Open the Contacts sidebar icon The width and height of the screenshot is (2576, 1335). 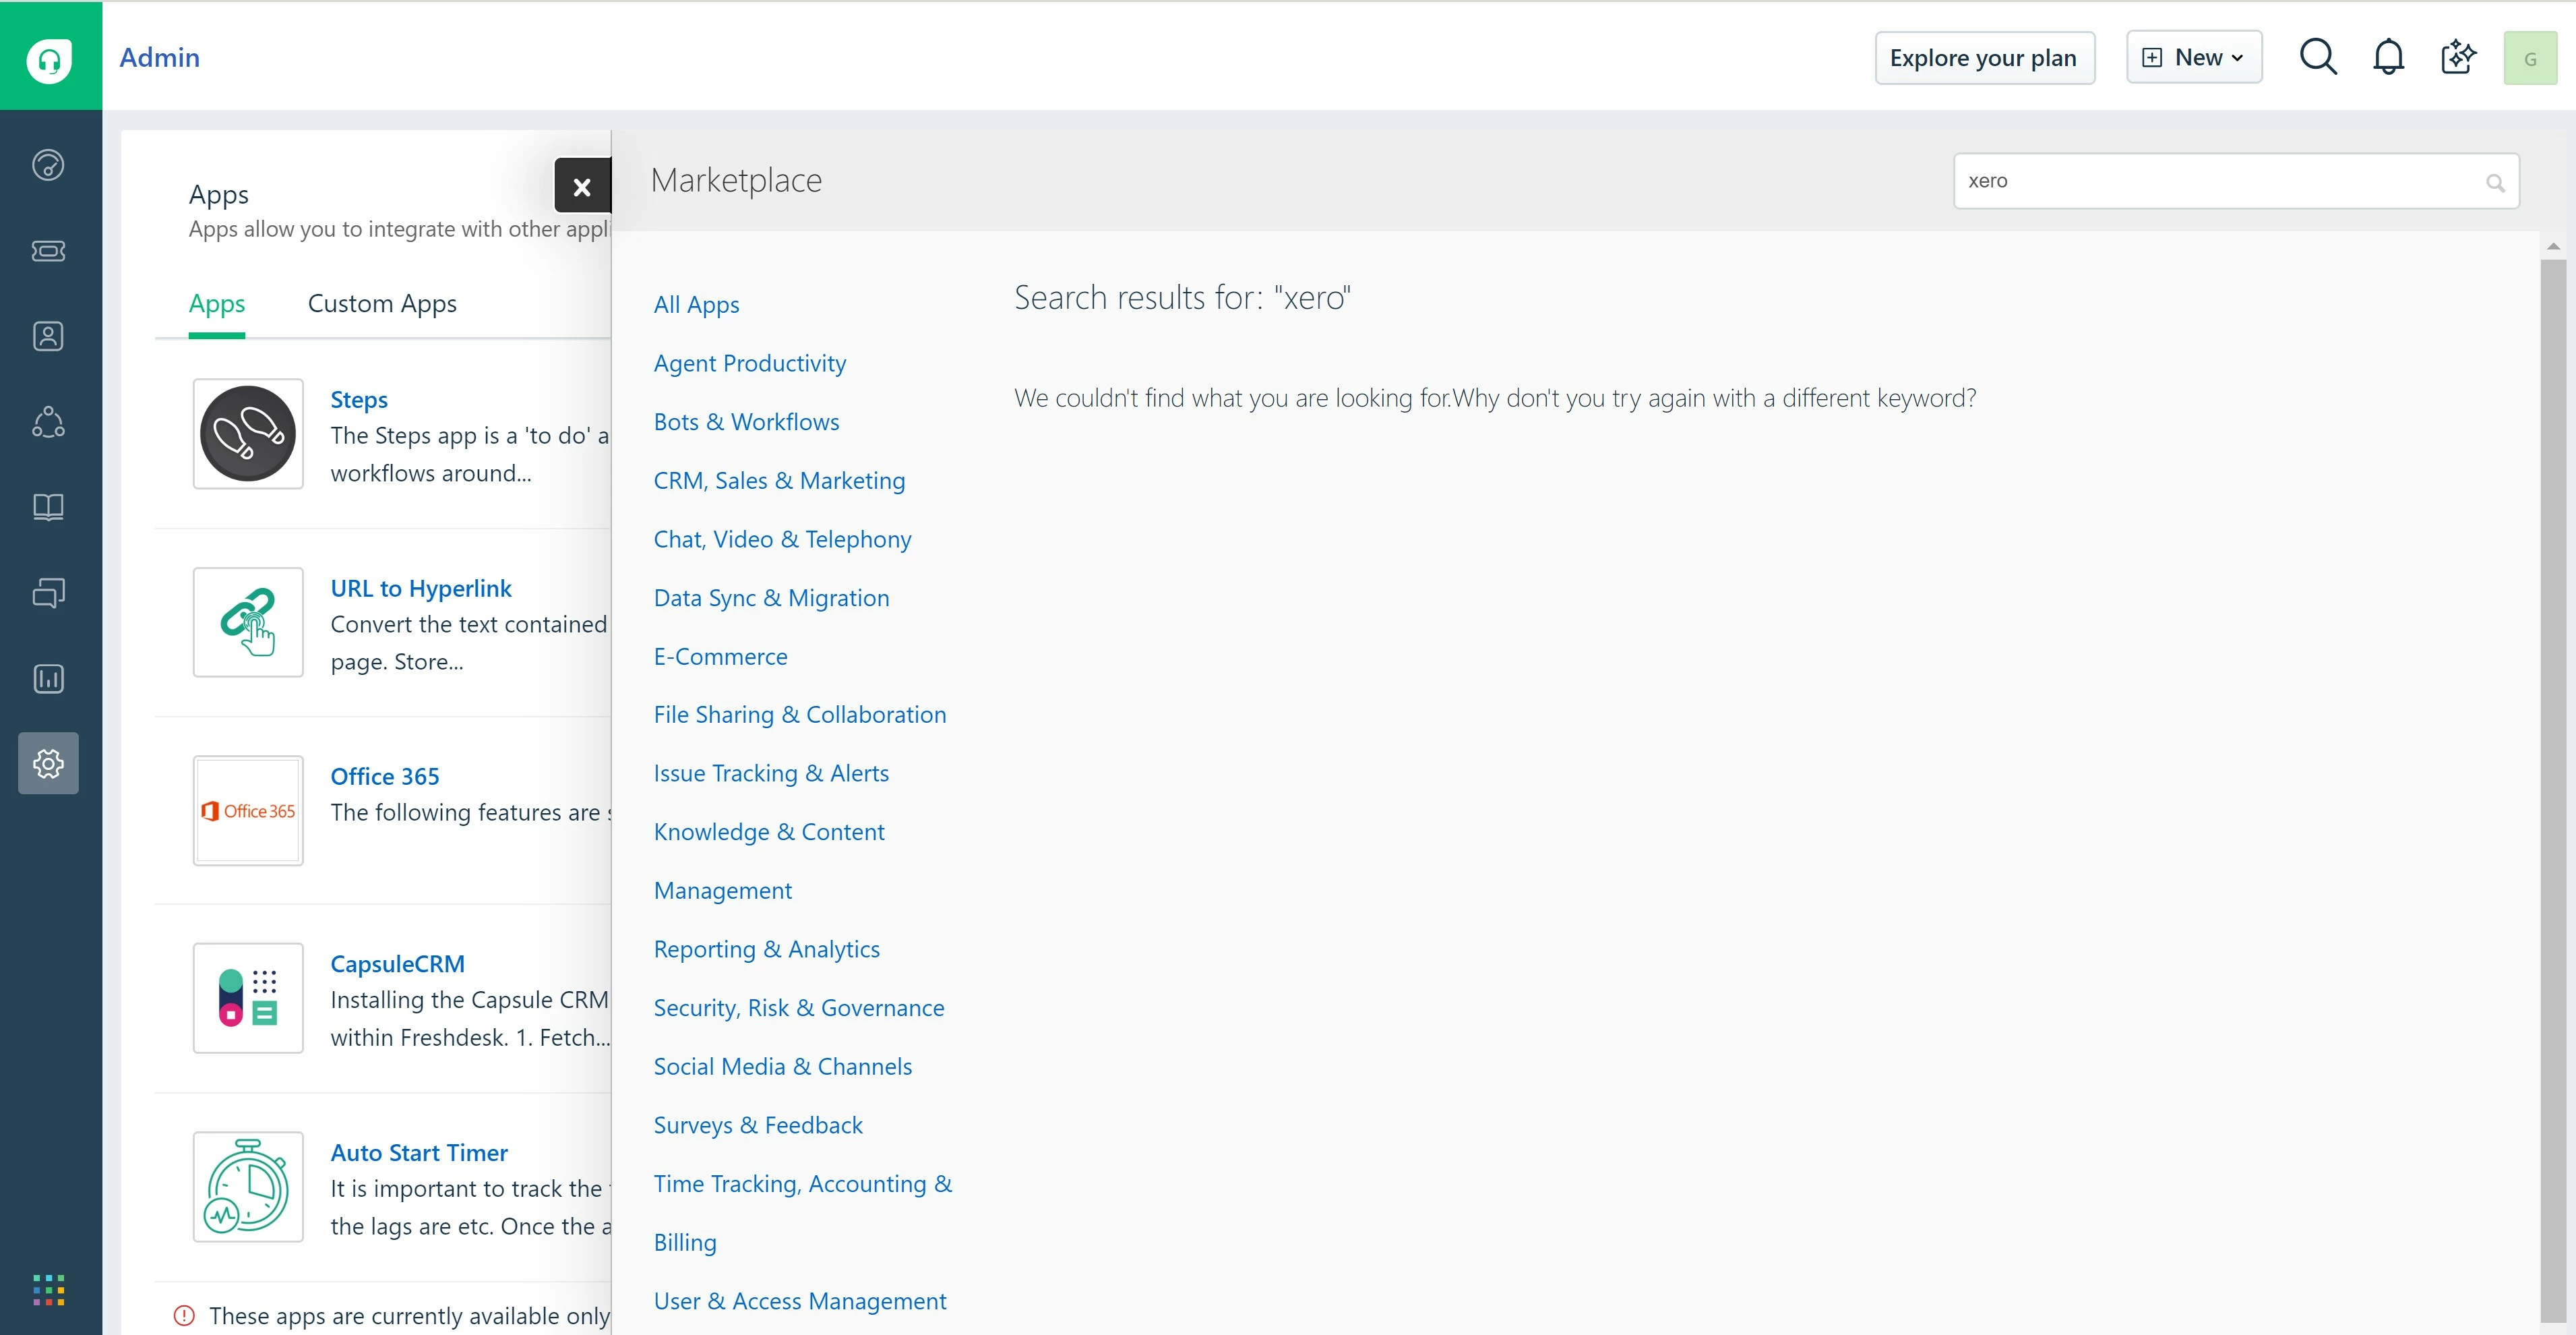tap(48, 336)
